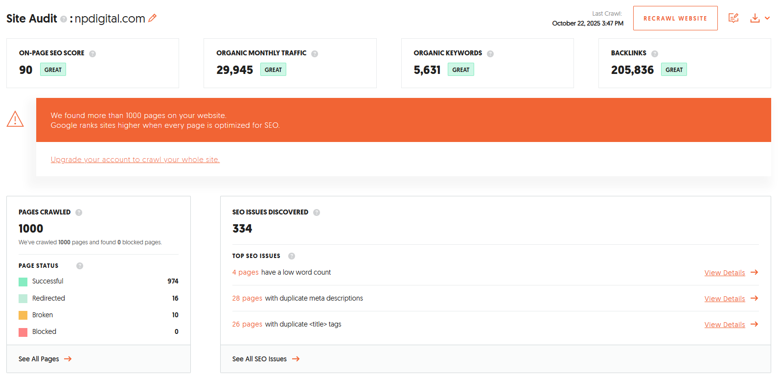The height and width of the screenshot is (377, 779).
Task: Select the light green Redirected status swatch
Action: (x=23, y=299)
